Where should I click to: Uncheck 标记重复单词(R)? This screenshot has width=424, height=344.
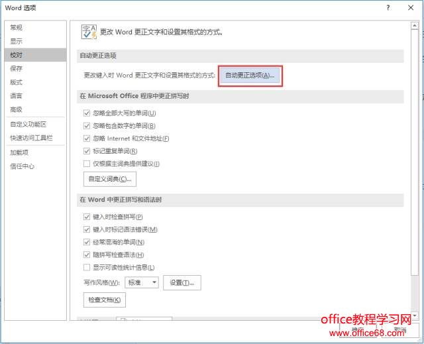pos(87,151)
